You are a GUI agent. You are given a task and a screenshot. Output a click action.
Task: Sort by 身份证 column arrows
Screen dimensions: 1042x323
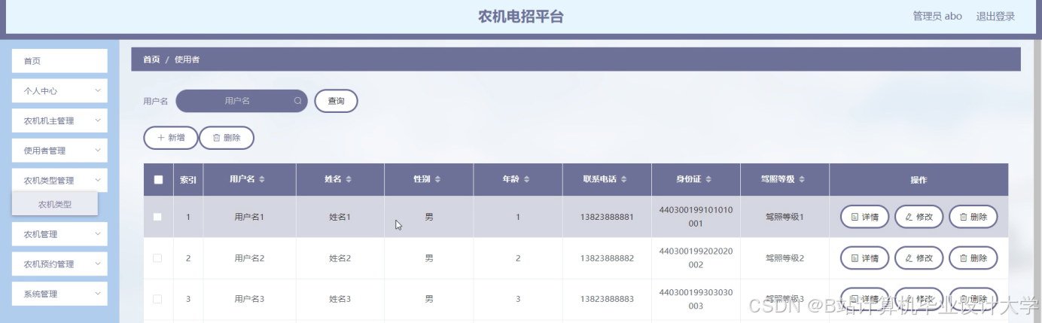point(708,180)
